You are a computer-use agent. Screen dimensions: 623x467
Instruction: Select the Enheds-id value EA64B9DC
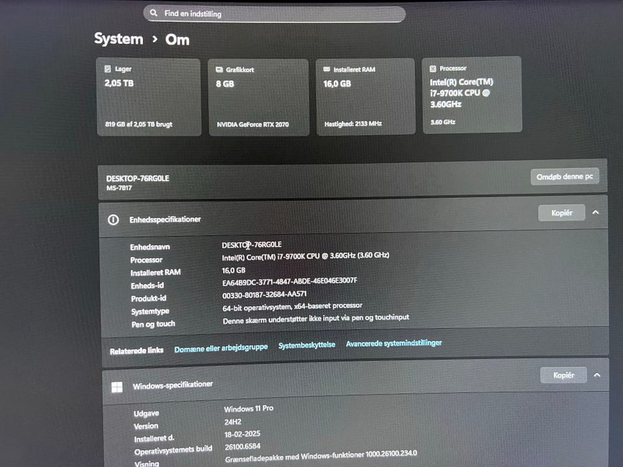pyautogui.click(x=289, y=281)
